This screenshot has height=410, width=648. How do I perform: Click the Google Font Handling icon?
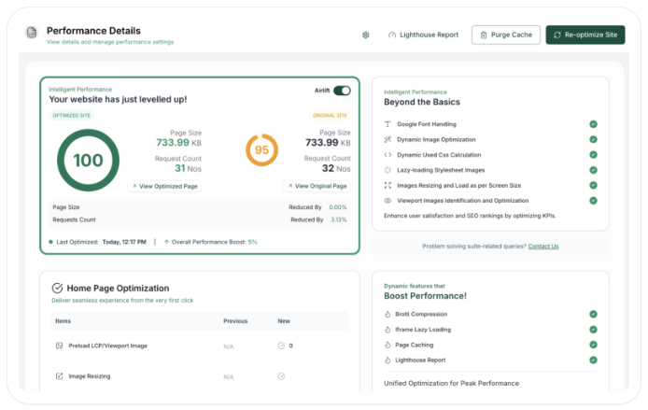click(x=387, y=124)
